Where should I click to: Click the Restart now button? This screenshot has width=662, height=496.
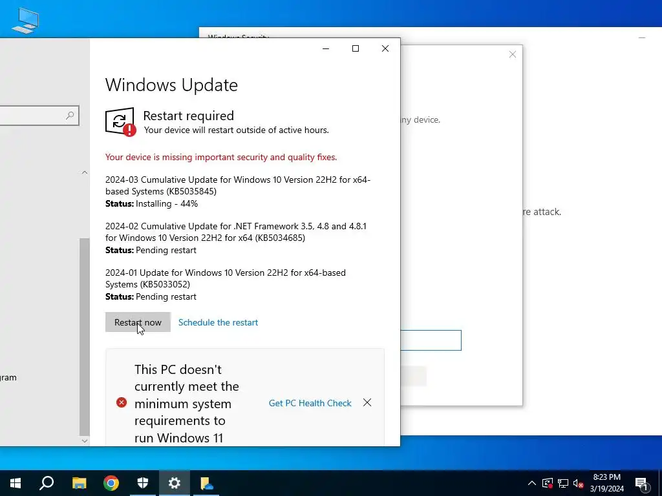point(138,322)
